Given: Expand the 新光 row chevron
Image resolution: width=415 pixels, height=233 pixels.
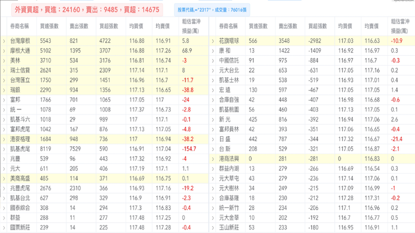Looking at the screenshot, I should [x=213, y=120].
